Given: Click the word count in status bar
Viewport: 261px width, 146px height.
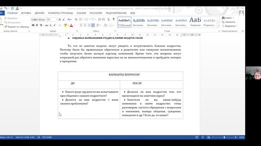Looking at the screenshot, I should [x=25, y=137].
